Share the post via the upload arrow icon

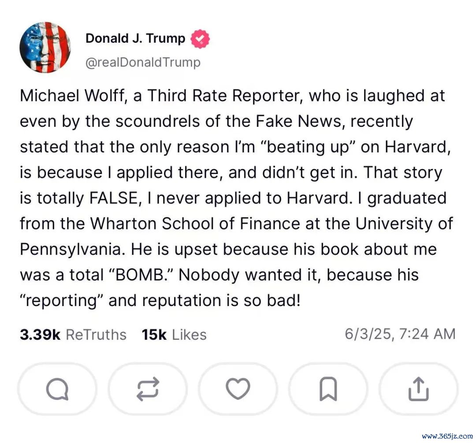(x=418, y=389)
